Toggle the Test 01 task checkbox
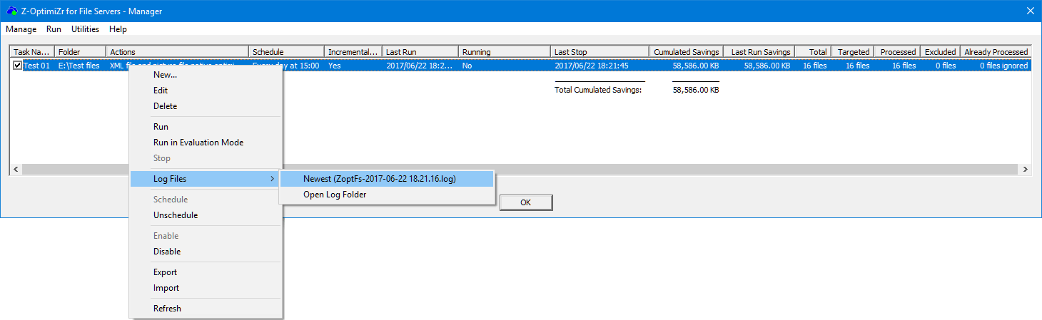This screenshot has width=1042, height=320. point(18,66)
